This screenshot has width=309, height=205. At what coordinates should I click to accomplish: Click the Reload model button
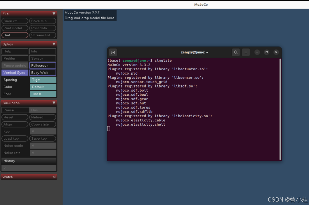coord(42,117)
